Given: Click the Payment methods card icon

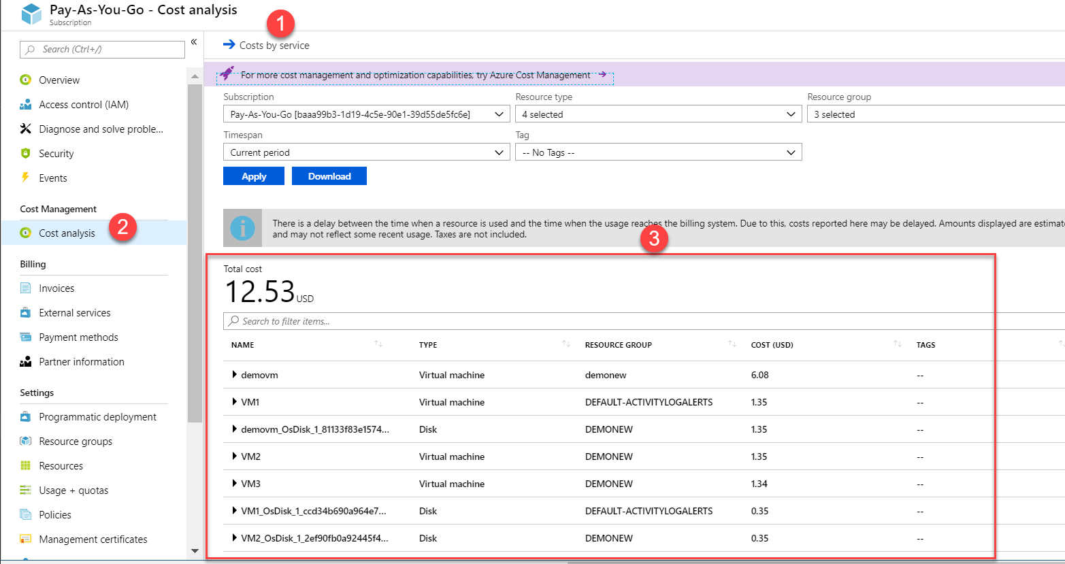Looking at the screenshot, I should point(26,337).
